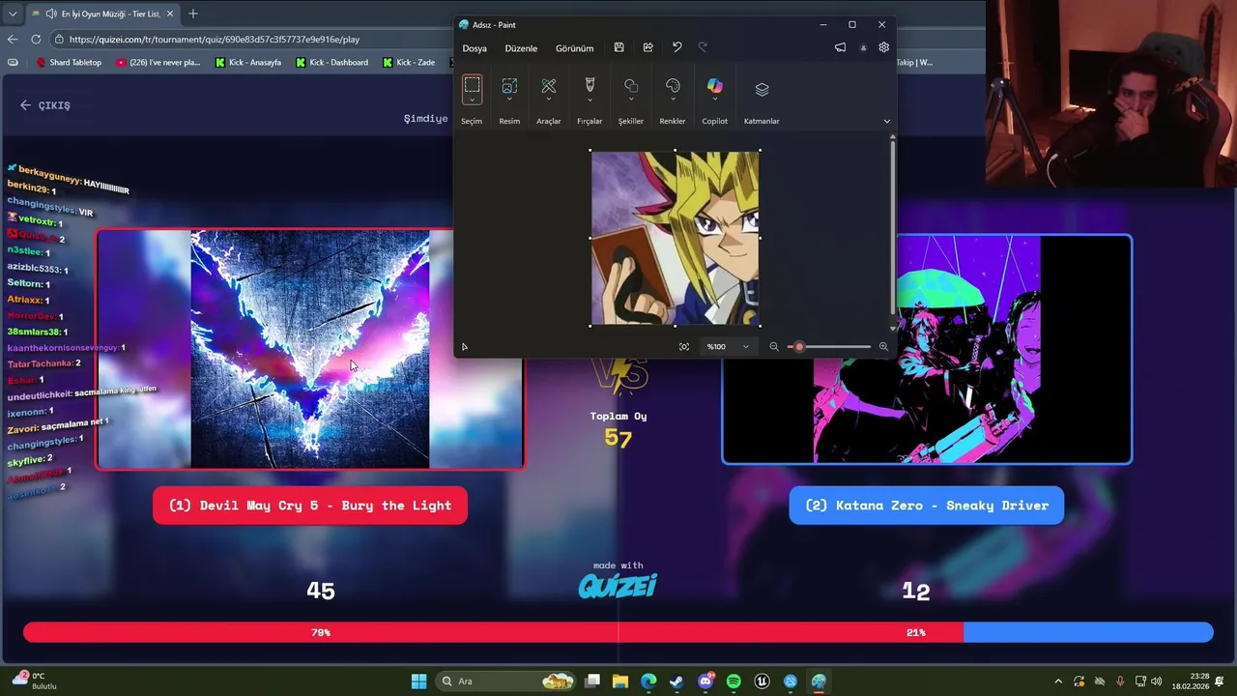Expand the dropdown arrow under Şekiller
This screenshot has width=1237, height=696.
coord(631,101)
